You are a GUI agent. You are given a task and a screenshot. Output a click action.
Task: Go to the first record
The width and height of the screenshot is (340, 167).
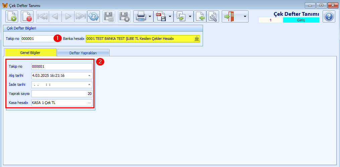pos(43,16)
